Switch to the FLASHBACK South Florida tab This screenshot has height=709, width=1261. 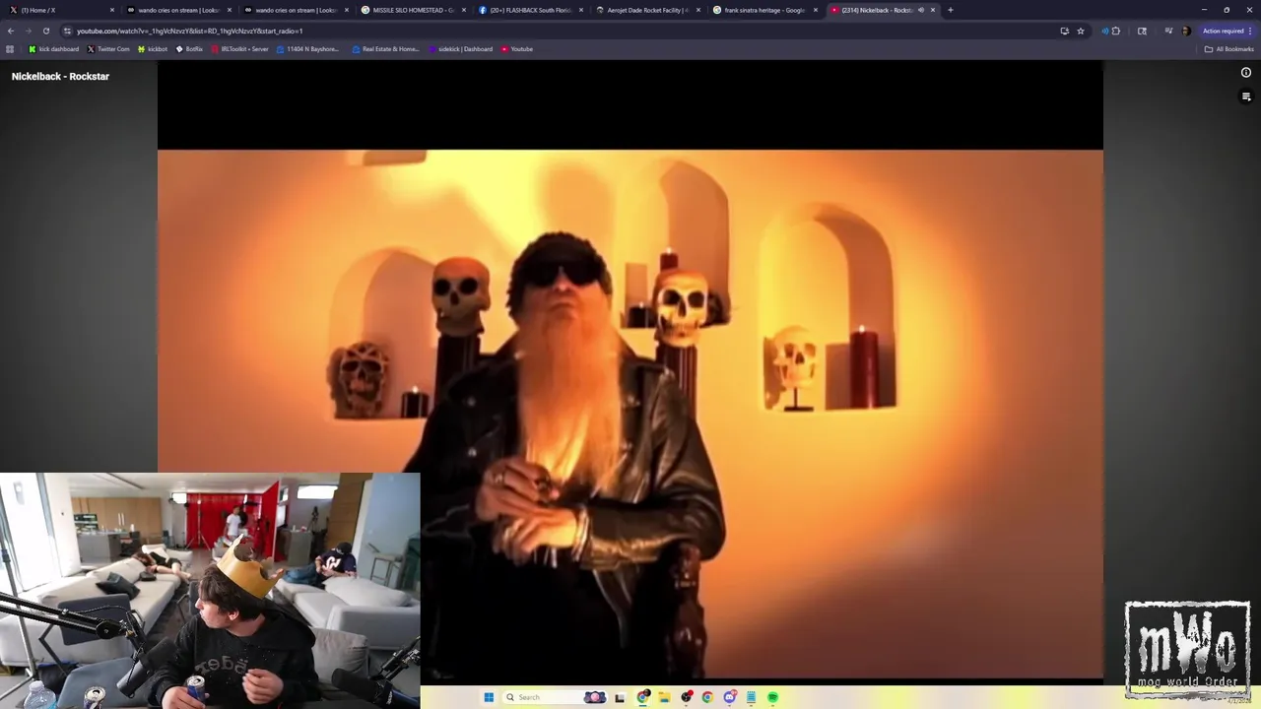tap(529, 10)
